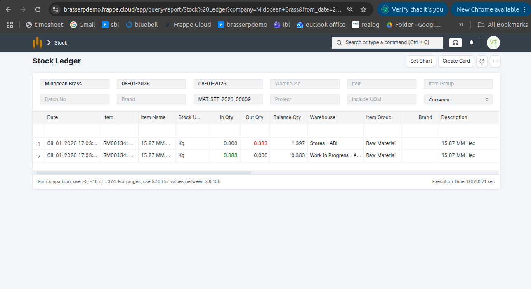Click the VT user avatar
531x289 pixels.
tap(493, 42)
